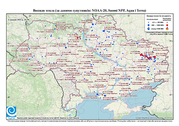Click the blue flame icon in legend

point(149,28)
